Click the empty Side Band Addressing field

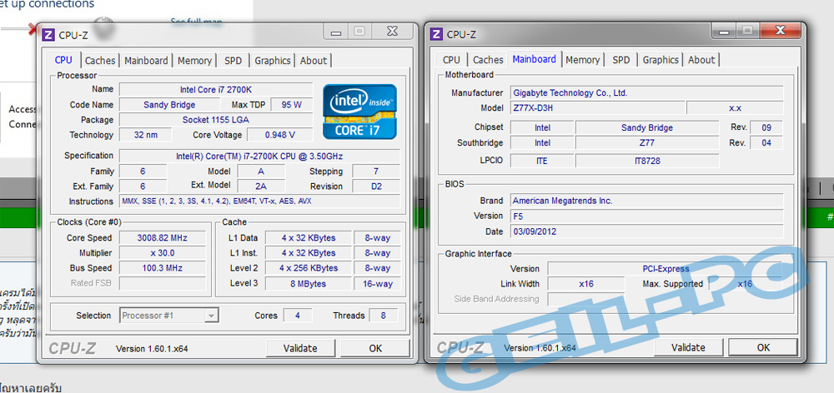tap(586, 299)
